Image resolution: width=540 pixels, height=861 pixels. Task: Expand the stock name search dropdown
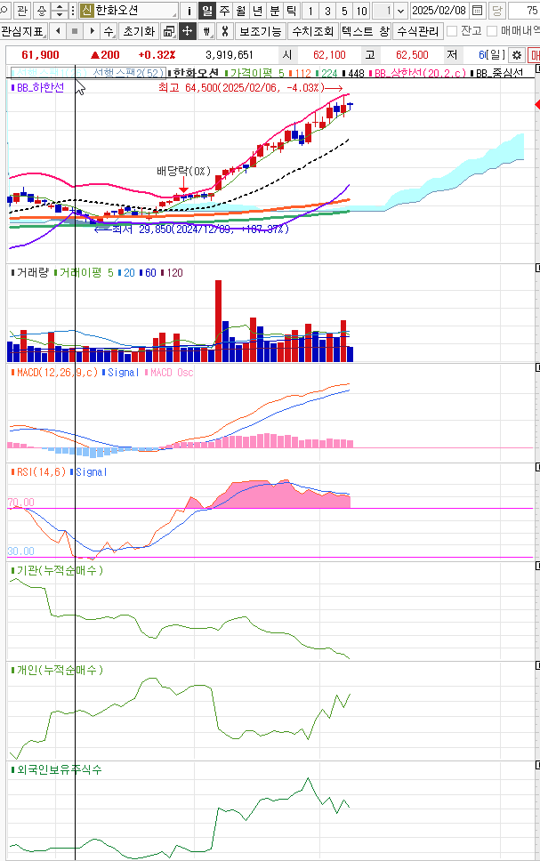point(173,11)
